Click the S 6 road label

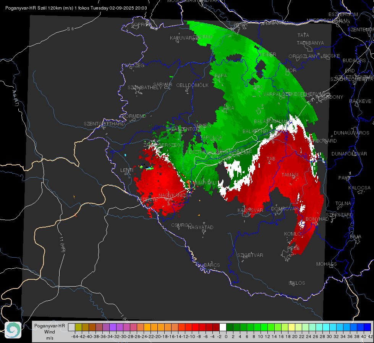tap(70, 29)
